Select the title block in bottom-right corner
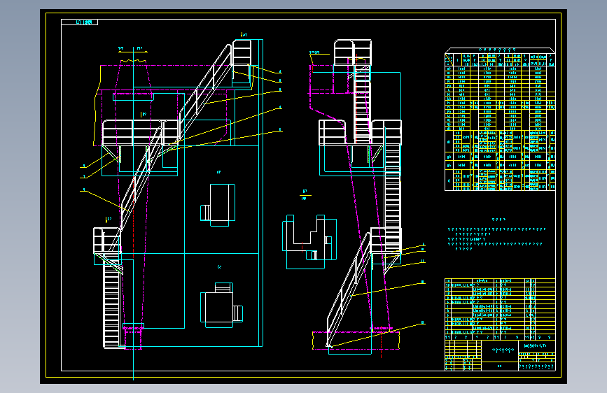Viewport: 607px width, 393px height. pyautogui.click(x=500, y=355)
